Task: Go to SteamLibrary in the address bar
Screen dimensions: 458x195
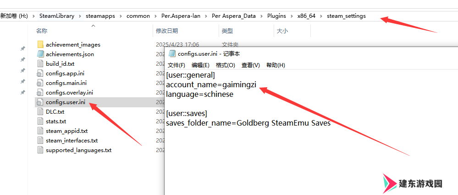Action: click(57, 16)
